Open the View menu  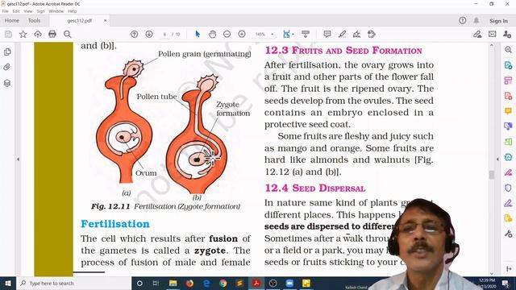coord(28,11)
